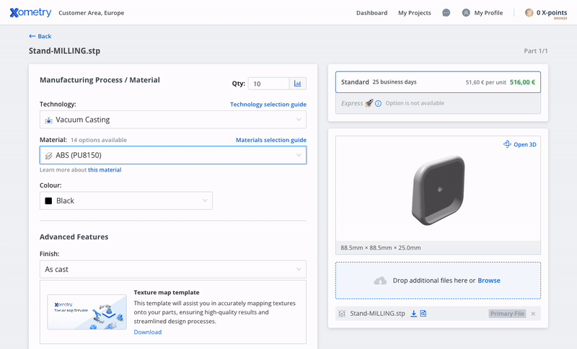The height and width of the screenshot is (349, 577).
Task: Click Download under Texture map template
Action: pos(147,332)
